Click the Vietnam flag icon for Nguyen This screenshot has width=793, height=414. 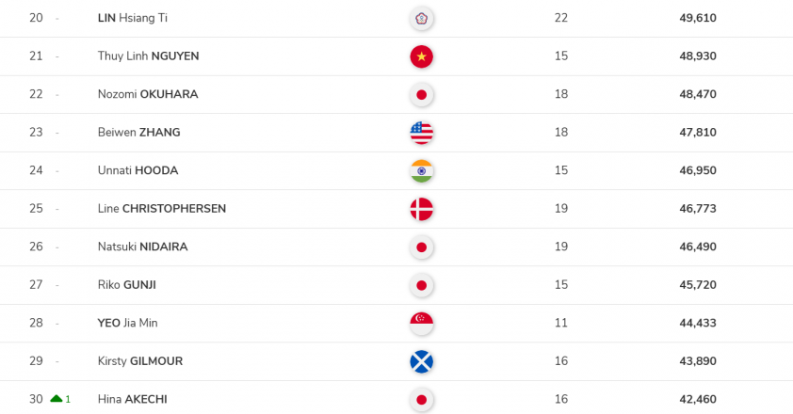(421, 56)
